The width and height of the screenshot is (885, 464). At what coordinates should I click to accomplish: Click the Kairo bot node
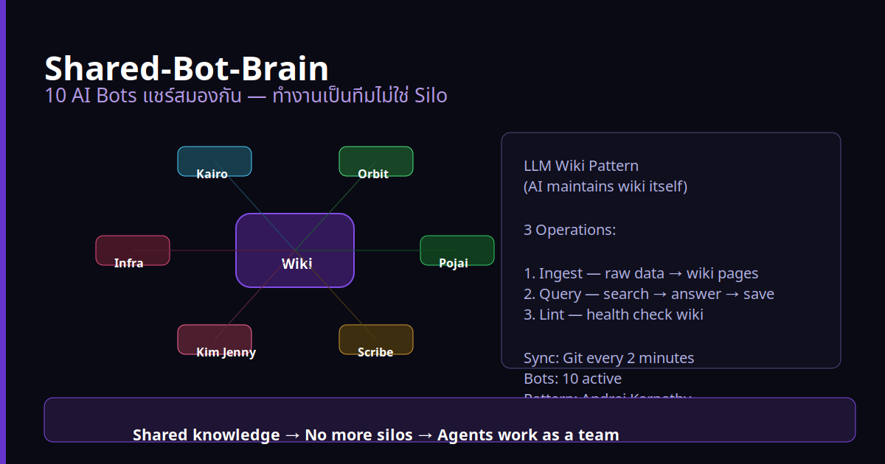[x=214, y=162]
